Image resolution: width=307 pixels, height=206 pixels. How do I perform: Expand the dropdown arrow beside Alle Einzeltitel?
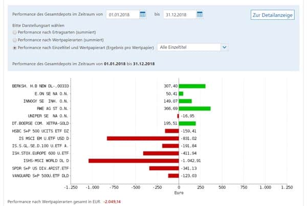coord(225,47)
